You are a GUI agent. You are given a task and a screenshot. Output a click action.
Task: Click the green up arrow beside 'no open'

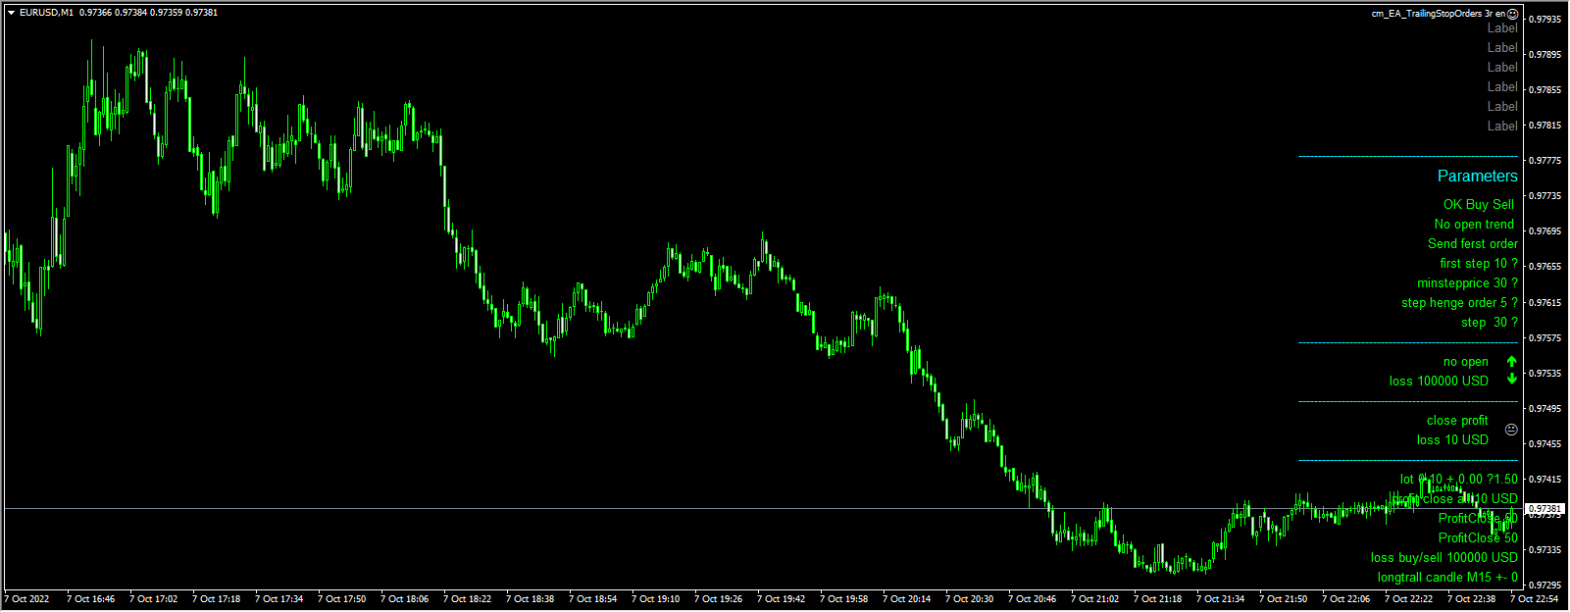click(1511, 361)
